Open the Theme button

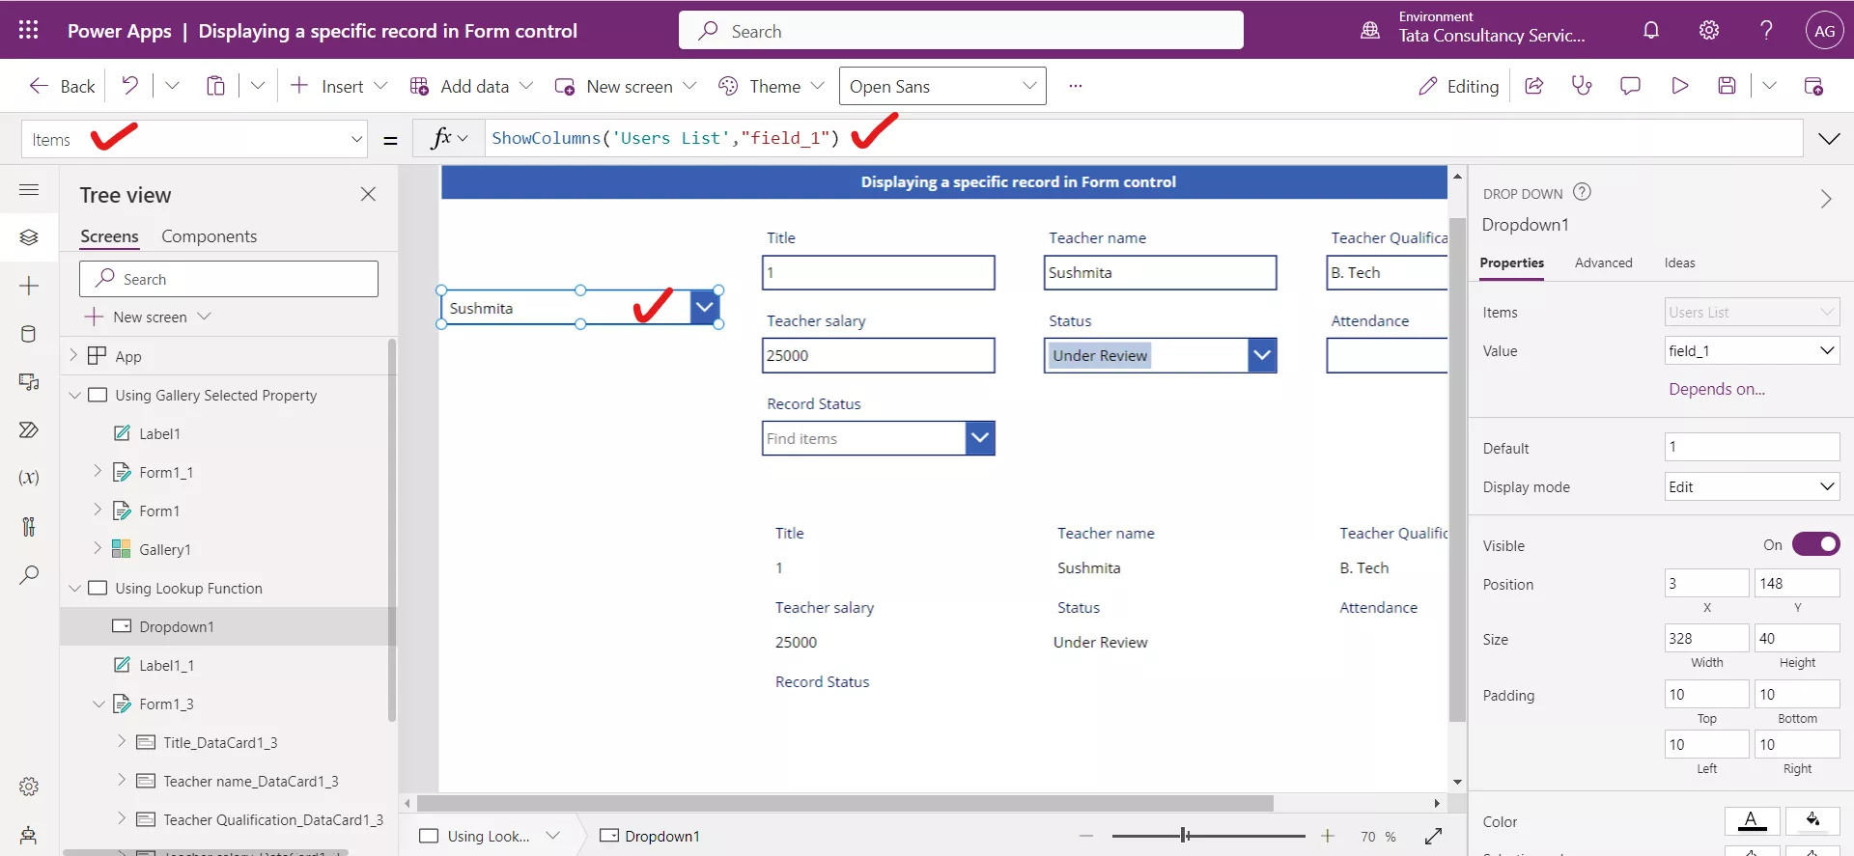(772, 86)
